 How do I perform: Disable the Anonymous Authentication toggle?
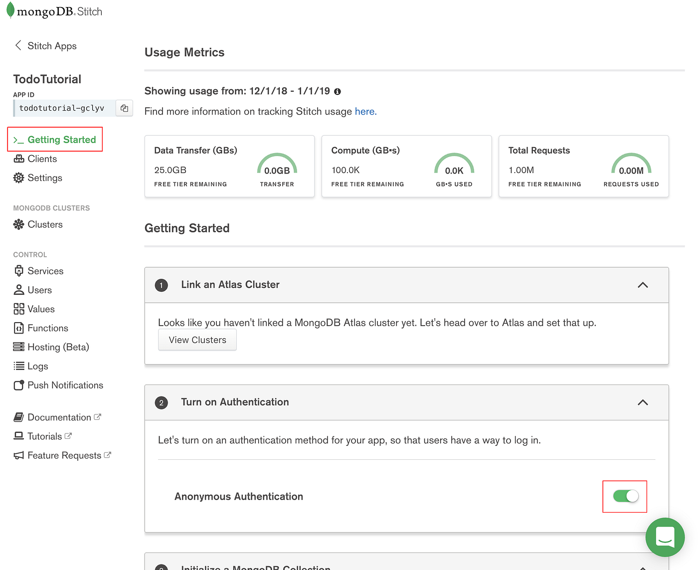(x=625, y=496)
